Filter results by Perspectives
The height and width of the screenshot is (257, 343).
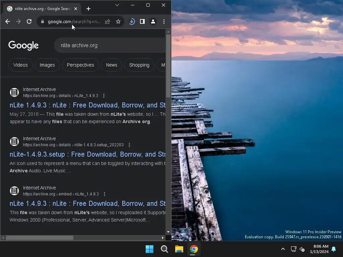pyautogui.click(x=80, y=65)
